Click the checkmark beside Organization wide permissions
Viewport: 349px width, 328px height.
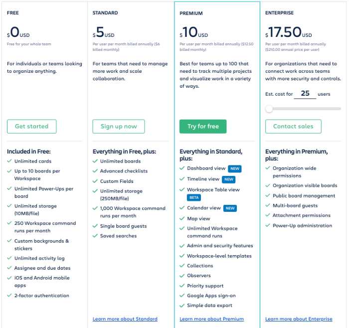tap(268, 169)
